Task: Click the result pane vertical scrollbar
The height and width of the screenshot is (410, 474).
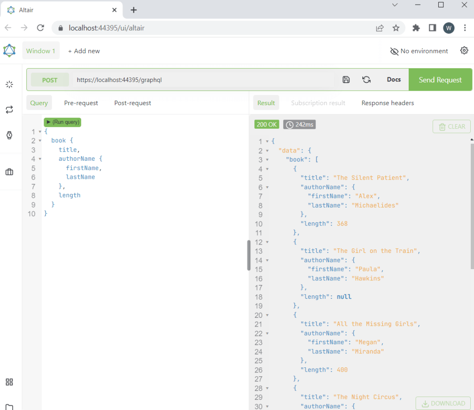Action: point(472,204)
